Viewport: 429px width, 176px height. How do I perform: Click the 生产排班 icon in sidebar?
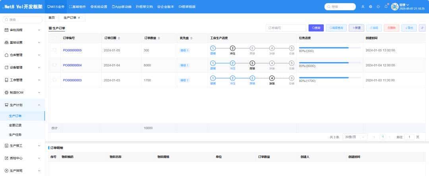point(7,171)
